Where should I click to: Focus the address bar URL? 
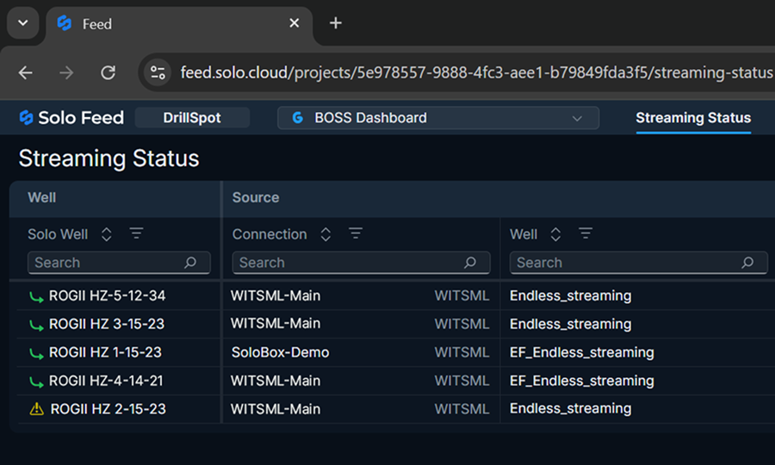coord(475,72)
